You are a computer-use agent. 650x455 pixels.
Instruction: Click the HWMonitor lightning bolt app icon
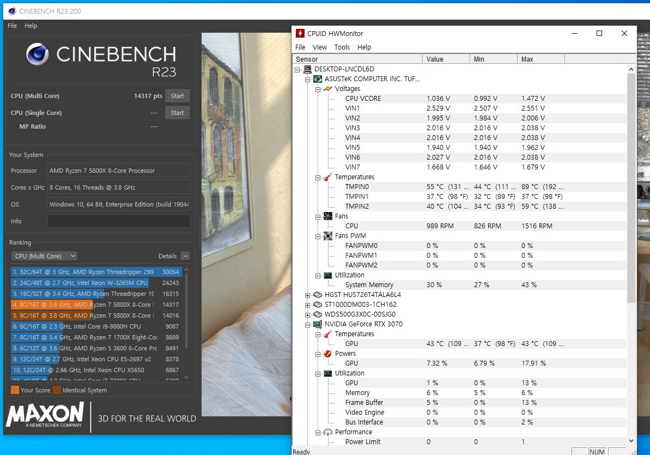(300, 34)
